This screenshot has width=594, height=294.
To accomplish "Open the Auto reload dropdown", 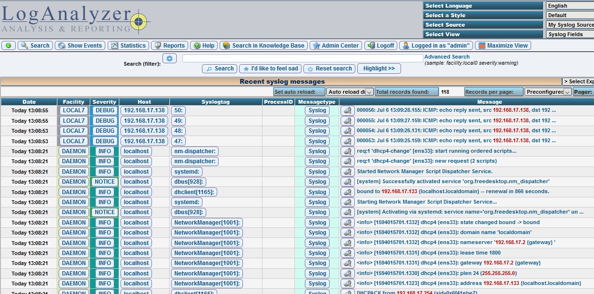I will tap(350, 92).
